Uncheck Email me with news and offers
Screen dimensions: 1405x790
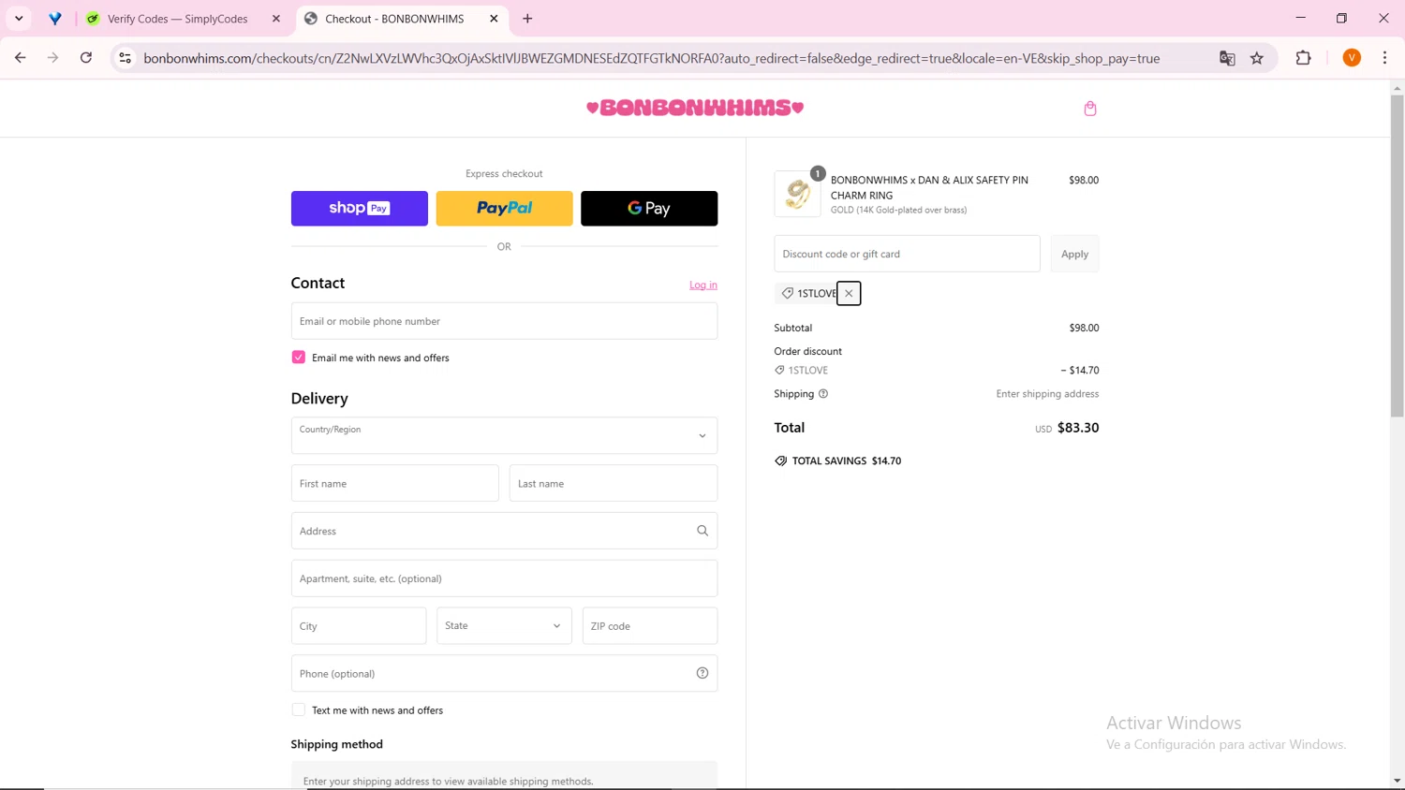(299, 358)
